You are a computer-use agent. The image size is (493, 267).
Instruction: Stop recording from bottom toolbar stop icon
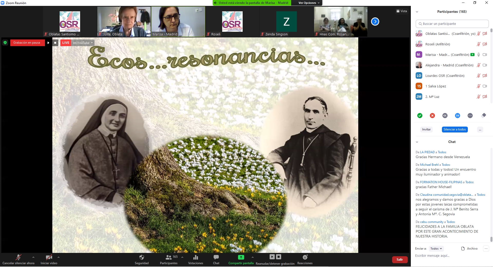(279, 256)
